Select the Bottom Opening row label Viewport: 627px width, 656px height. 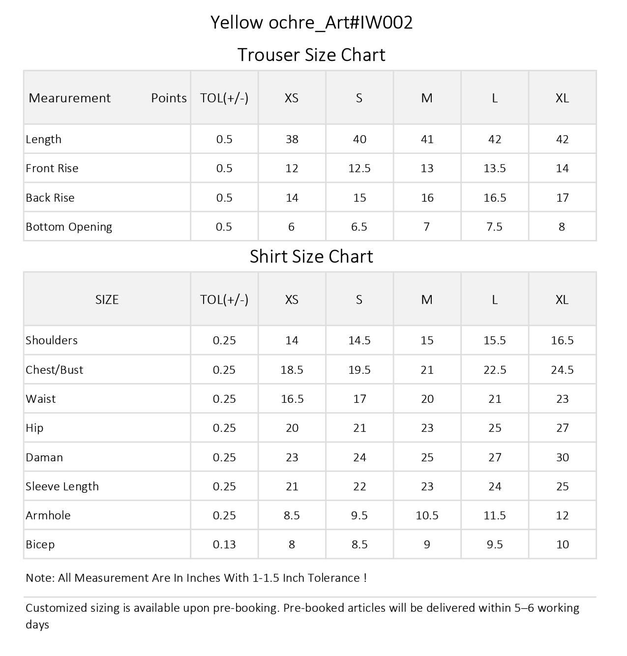[x=69, y=227]
